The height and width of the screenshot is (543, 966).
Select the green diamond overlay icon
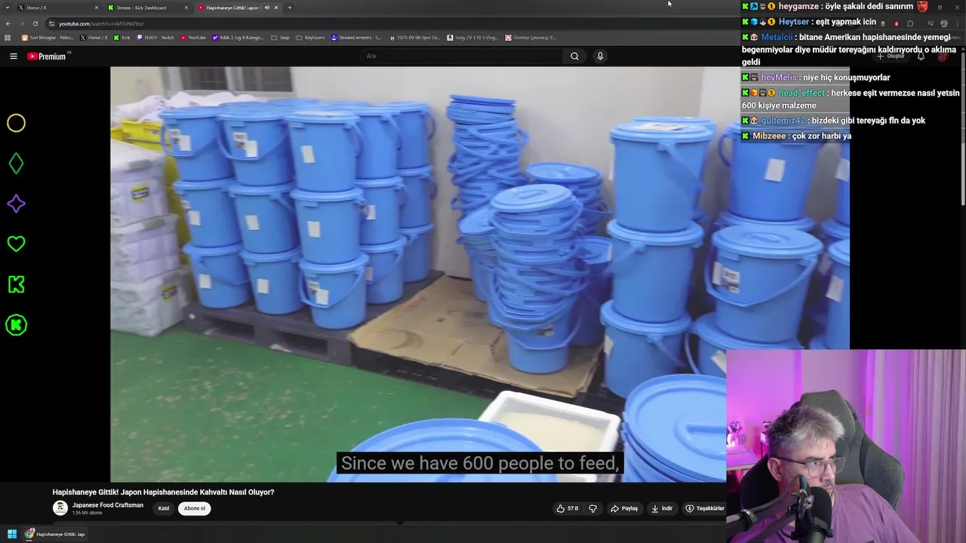coord(16,164)
